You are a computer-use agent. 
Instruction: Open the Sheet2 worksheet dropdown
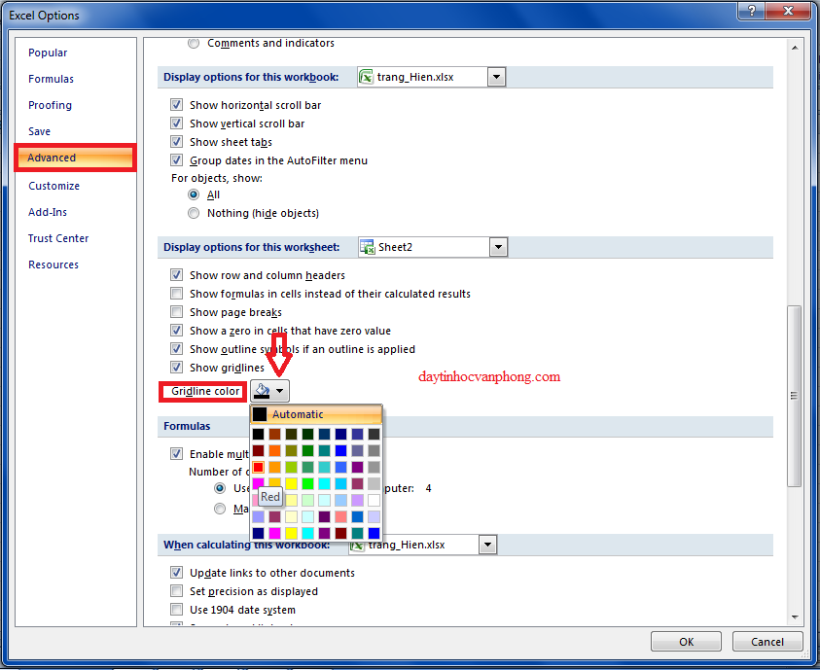(498, 247)
